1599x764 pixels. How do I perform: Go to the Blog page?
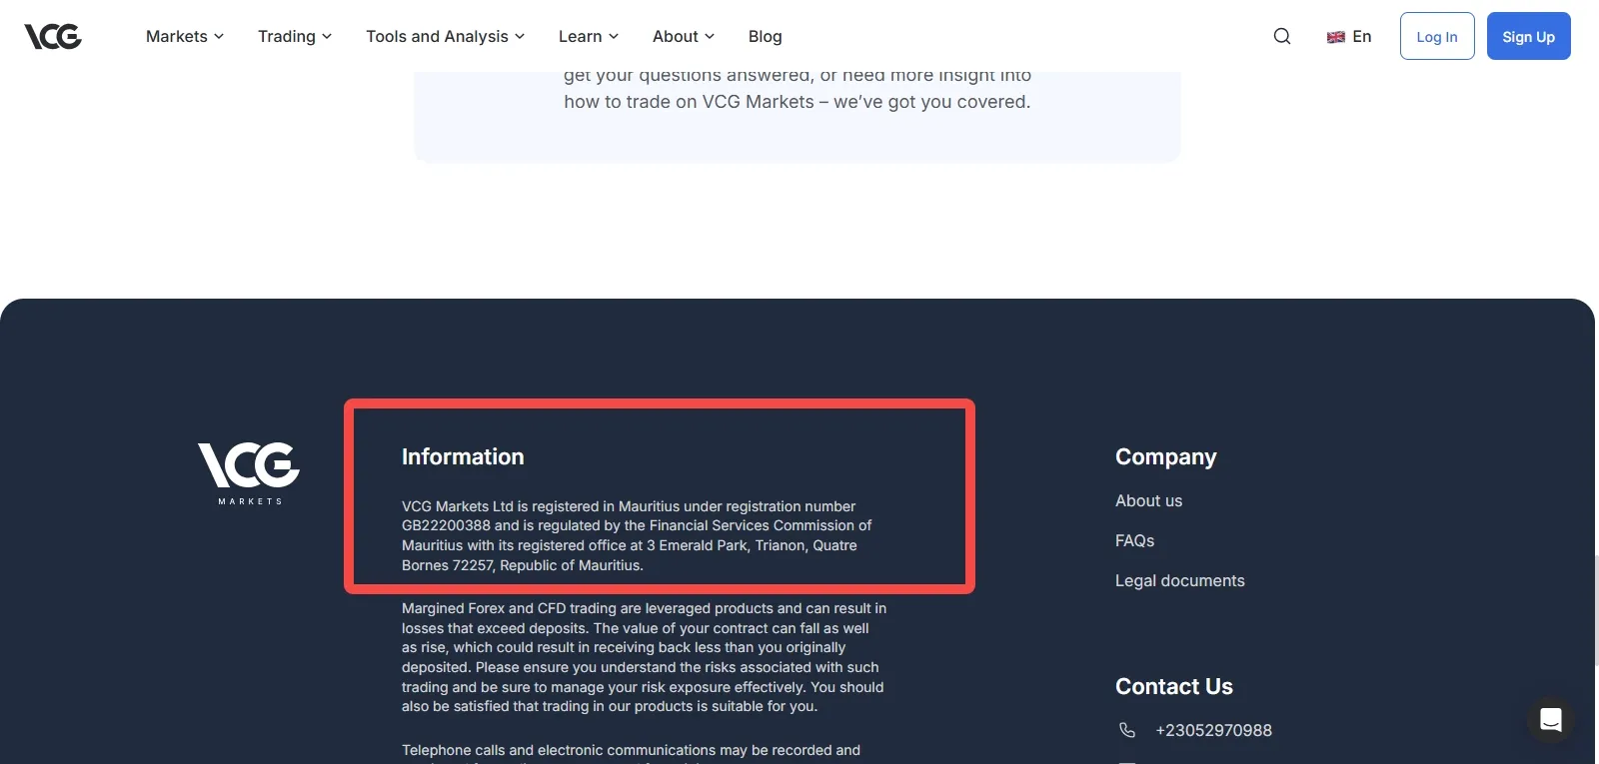click(766, 37)
